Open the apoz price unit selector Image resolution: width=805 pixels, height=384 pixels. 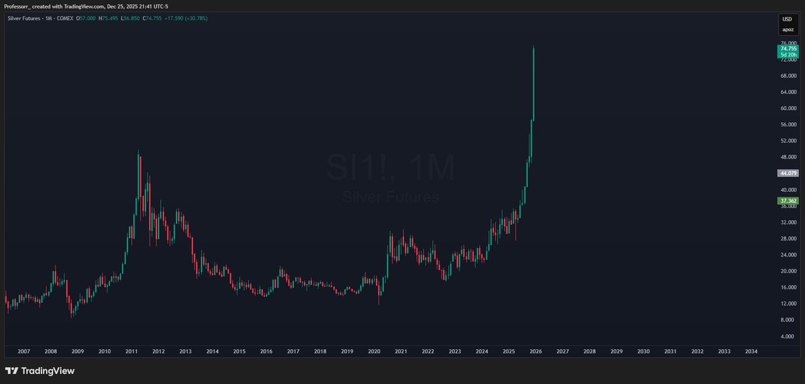coord(788,30)
